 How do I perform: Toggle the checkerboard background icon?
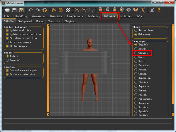tap(68, 10)
